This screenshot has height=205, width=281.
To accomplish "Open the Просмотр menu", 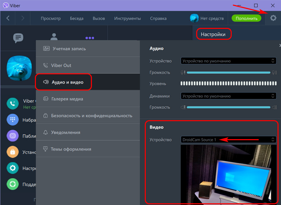I will click(51, 18).
